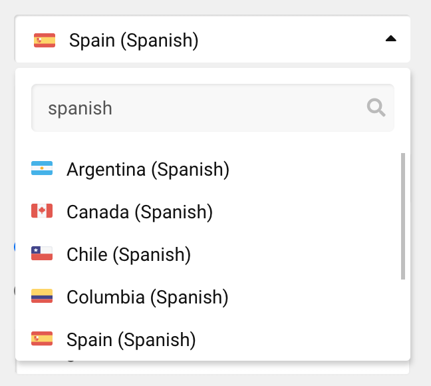Click the Spain flag in the selected field
This screenshot has height=386, width=431.
point(45,41)
